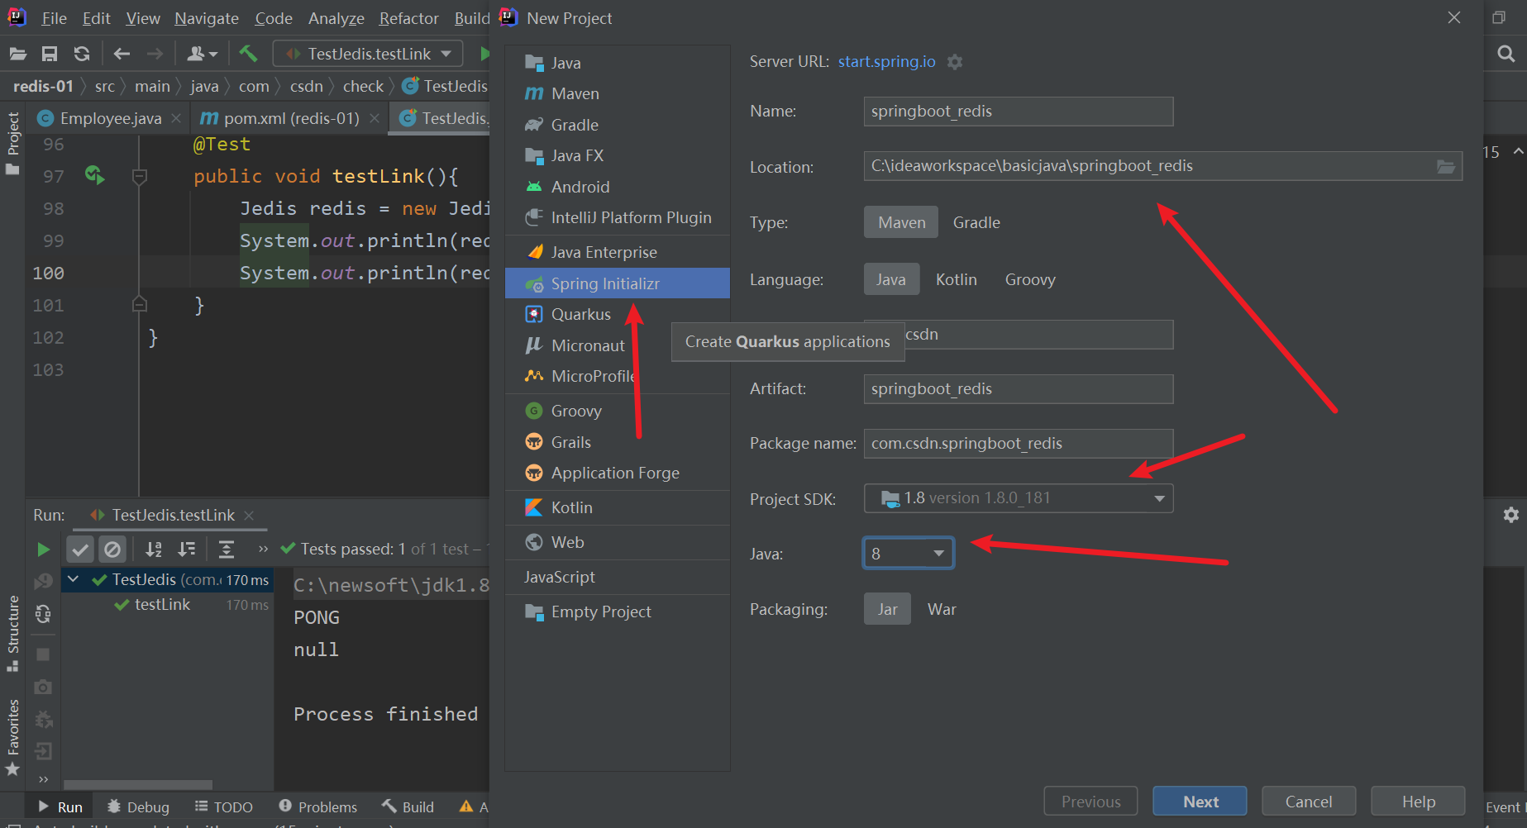Screen dimensions: 1527x828
Task: Toggle show passed tests checkmark icon
Action: click(80, 550)
